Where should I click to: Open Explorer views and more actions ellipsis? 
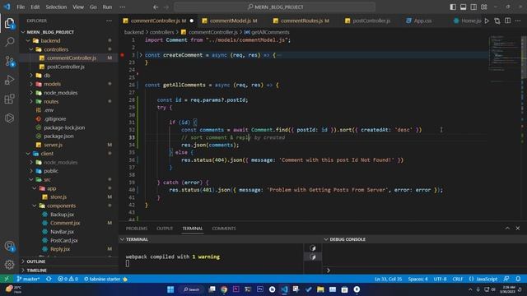click(x=109, y=21)
